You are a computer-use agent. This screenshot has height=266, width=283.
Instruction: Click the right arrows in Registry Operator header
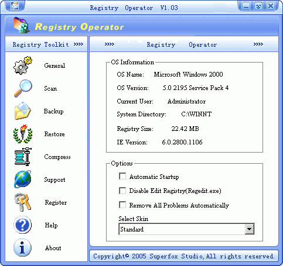(258, 44)
